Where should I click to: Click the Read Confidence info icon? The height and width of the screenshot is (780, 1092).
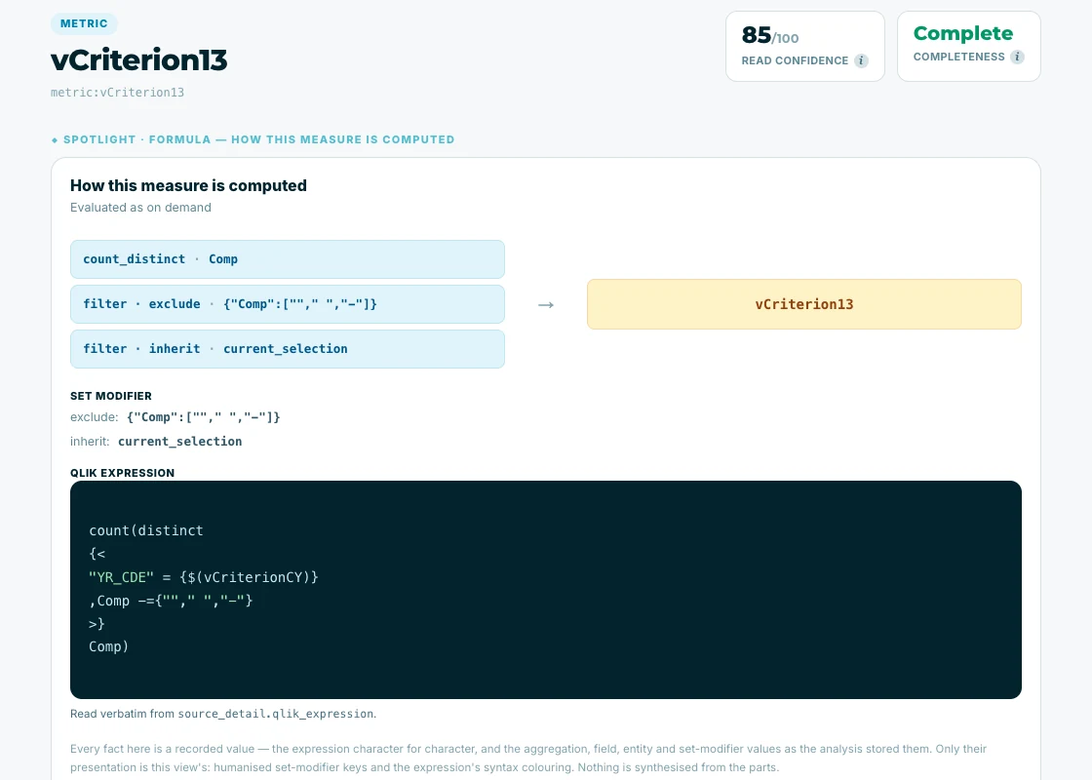(861, 60)
